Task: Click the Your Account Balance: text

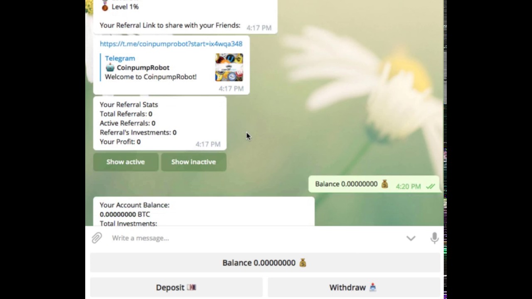Action: click(x=135, y=205)
